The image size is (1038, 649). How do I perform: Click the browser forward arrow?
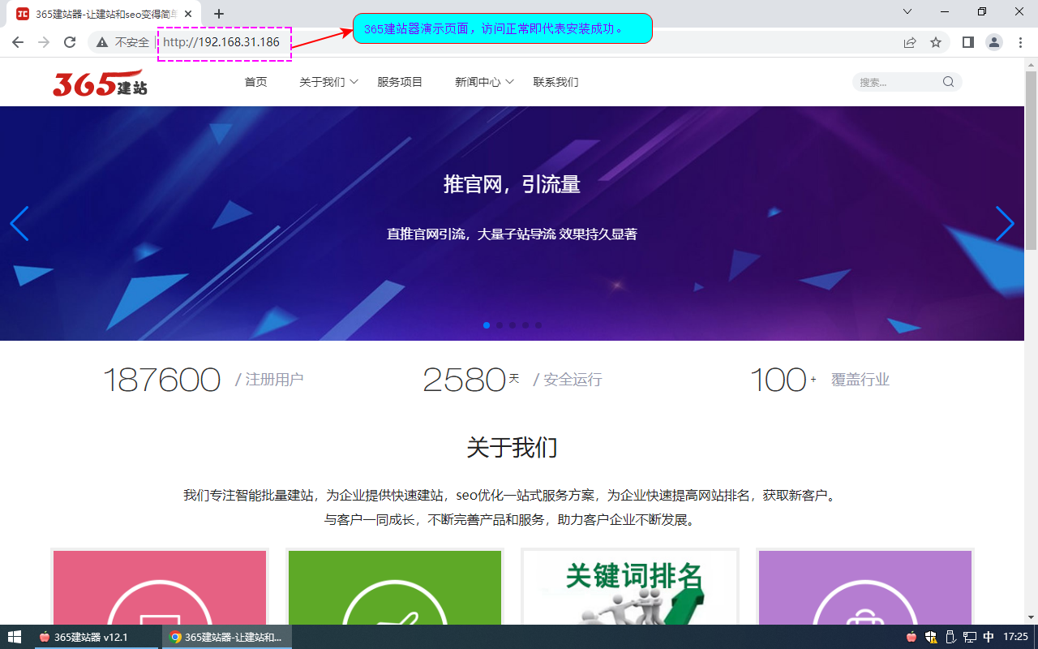point(44,42)
